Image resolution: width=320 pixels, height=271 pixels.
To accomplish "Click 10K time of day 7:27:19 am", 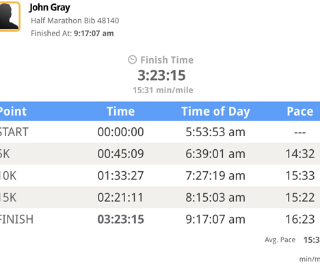I will tap(215, 176).
